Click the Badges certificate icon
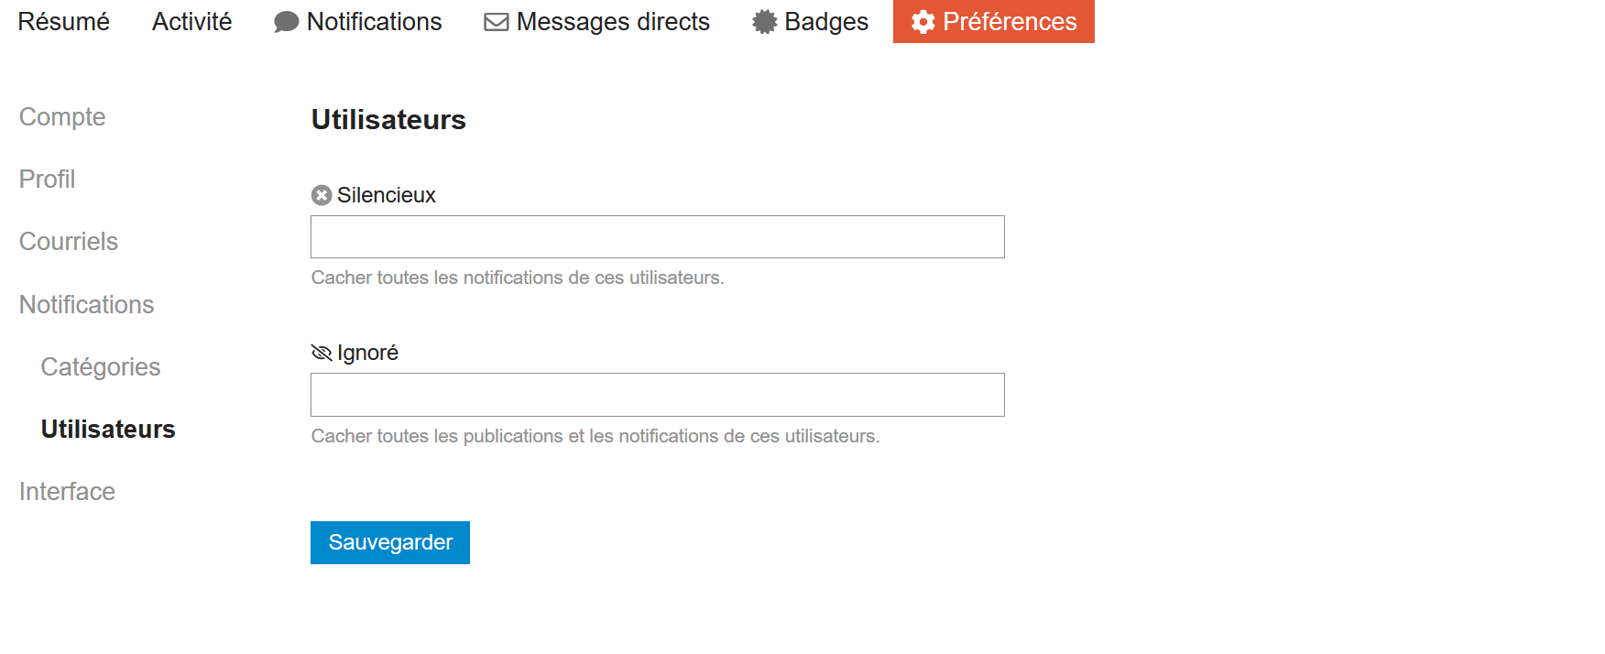 point(764,22)
